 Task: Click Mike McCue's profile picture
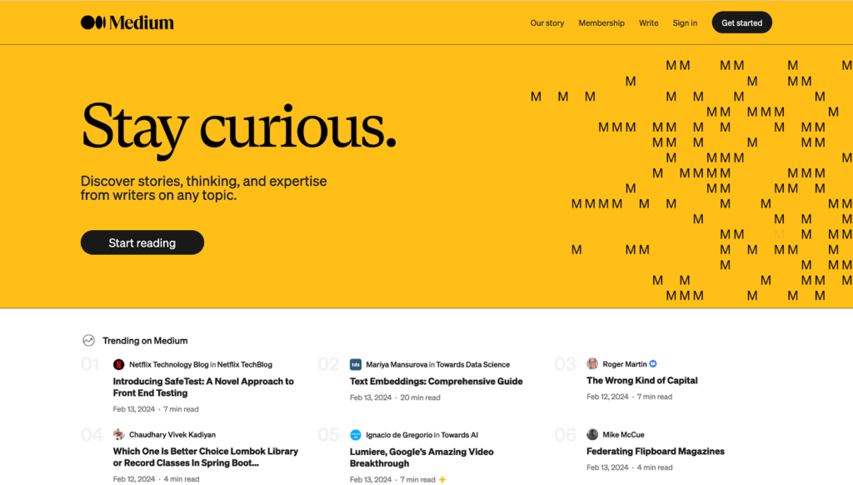point(592,434)
